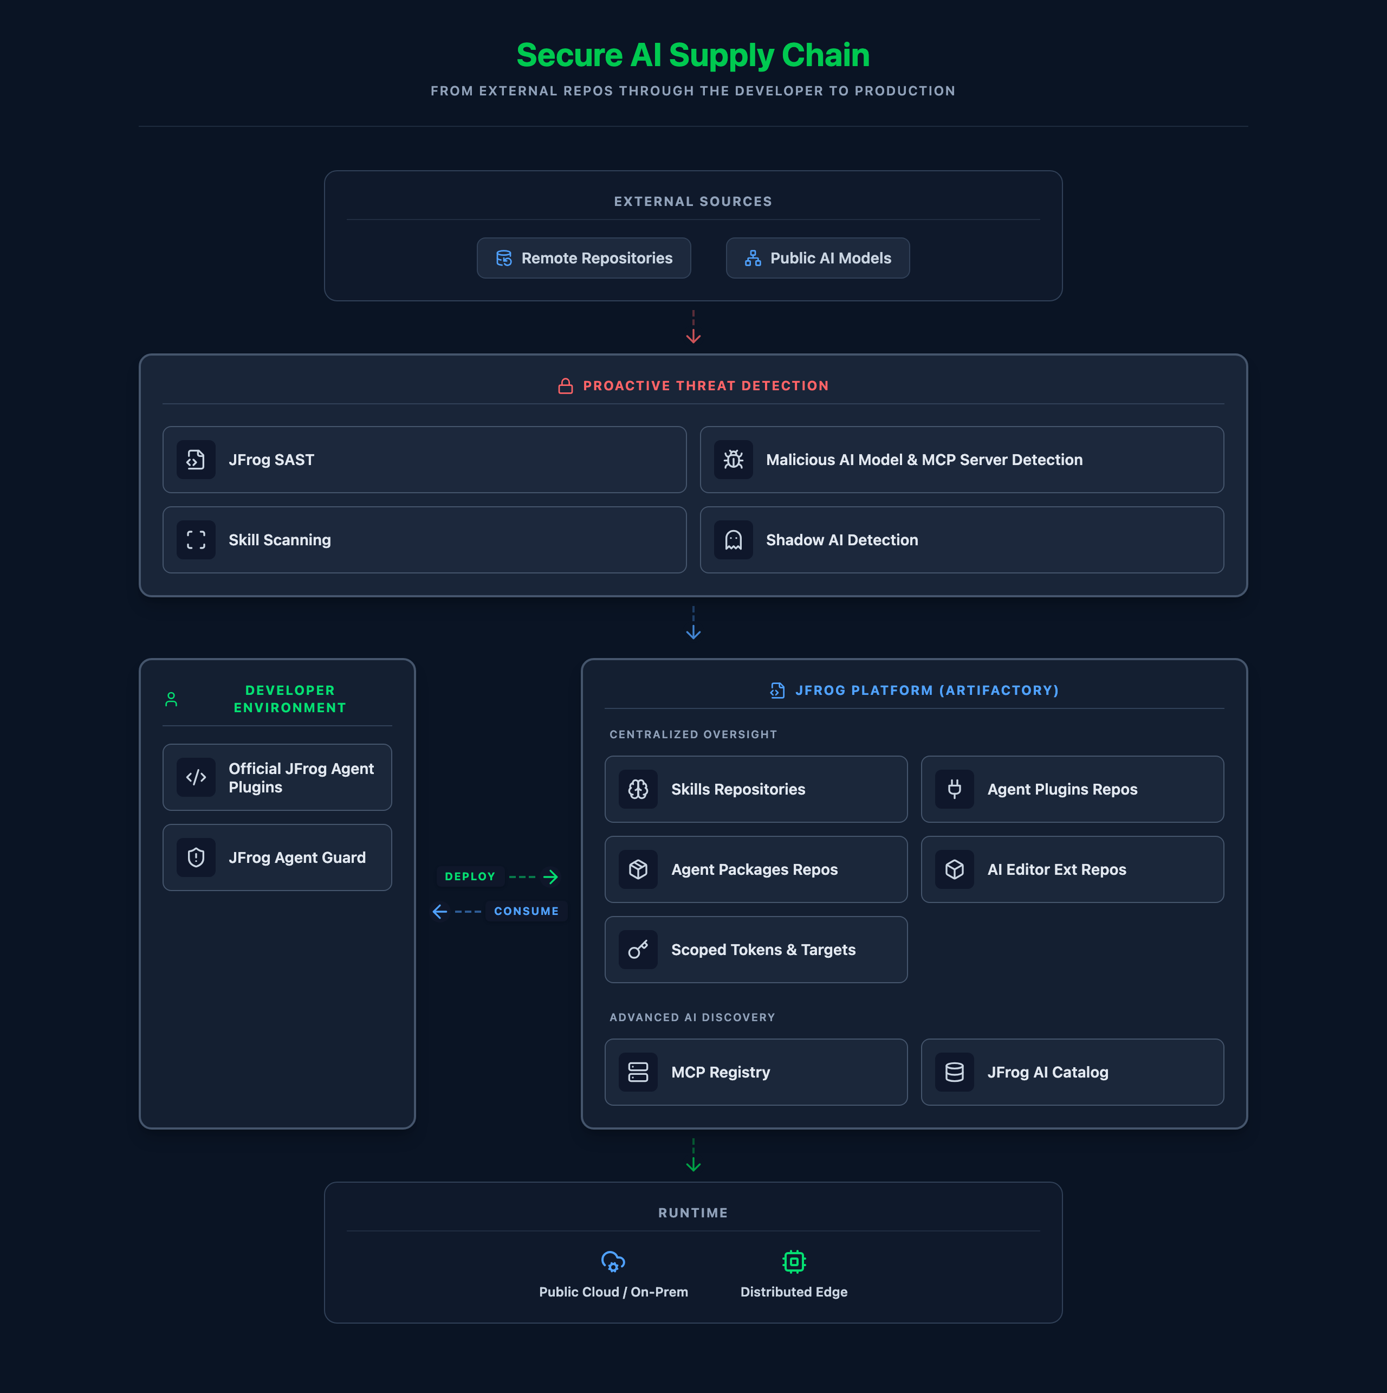Click the Agent Plugins Repos text

tap(1062, 790)
